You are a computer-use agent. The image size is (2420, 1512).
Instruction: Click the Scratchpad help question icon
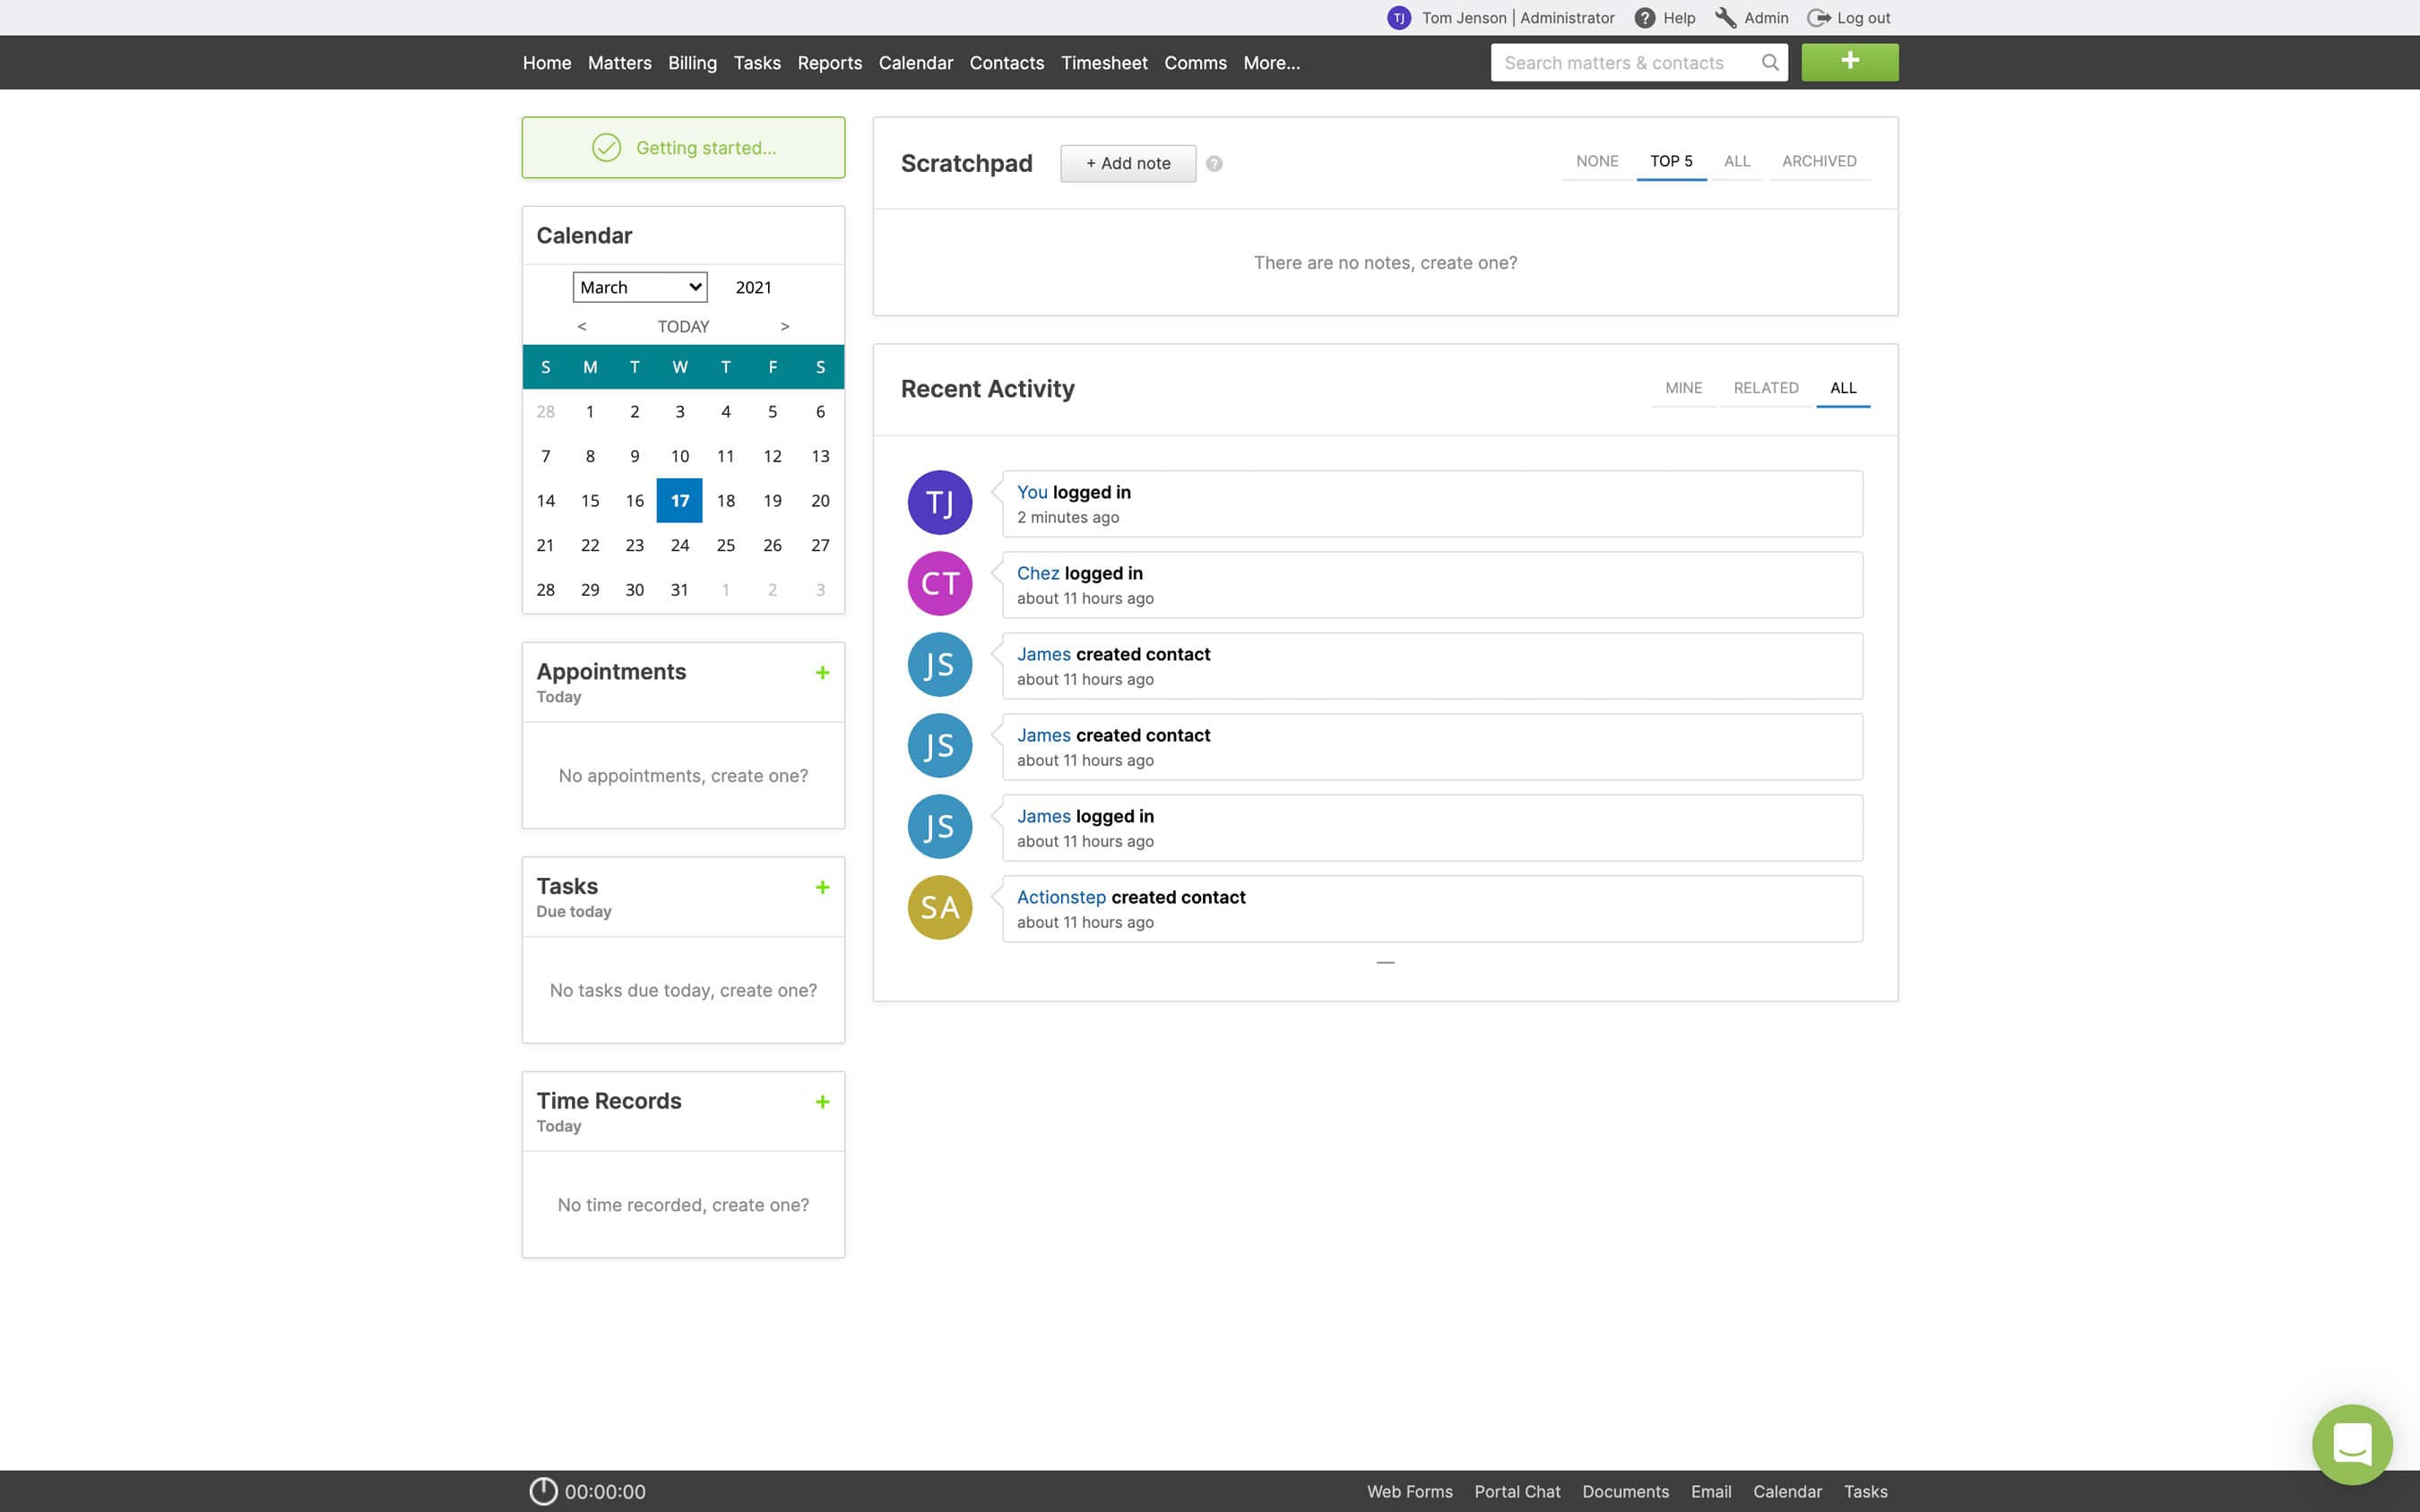[1214, 164]
